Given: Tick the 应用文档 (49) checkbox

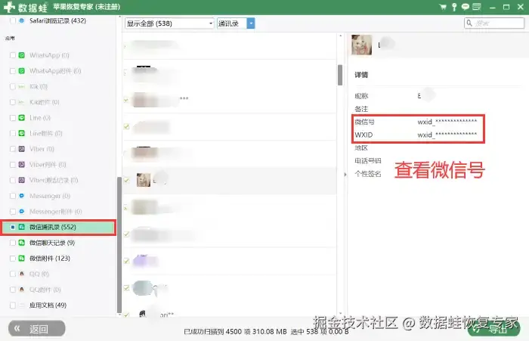Looking at the screenshot, I should (13, 305).
